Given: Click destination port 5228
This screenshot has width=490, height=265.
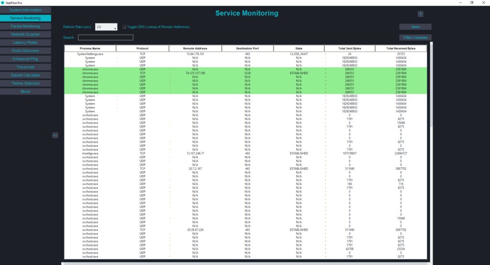Looking at the screenshot, I should (x=247, y=73).
